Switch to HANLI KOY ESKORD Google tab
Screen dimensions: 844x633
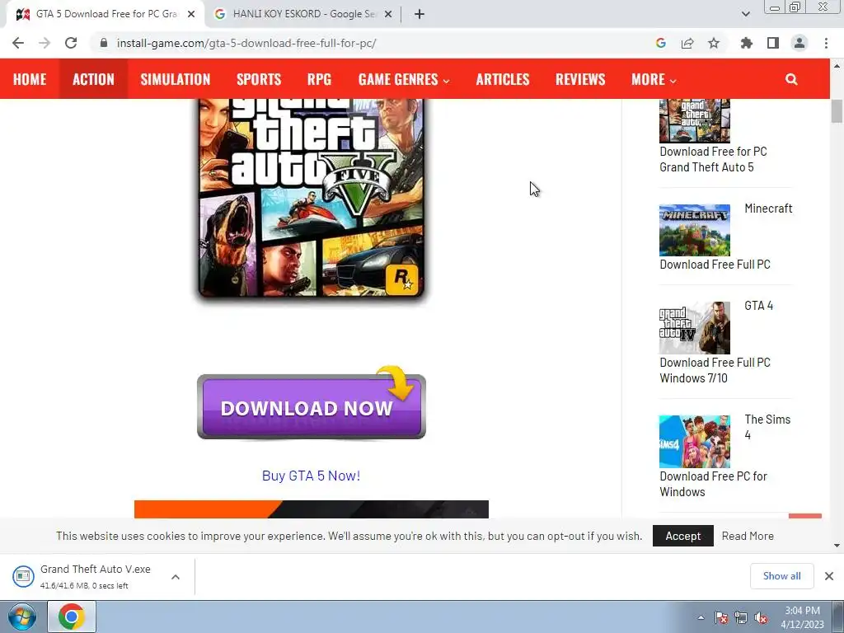pos(303,14)
